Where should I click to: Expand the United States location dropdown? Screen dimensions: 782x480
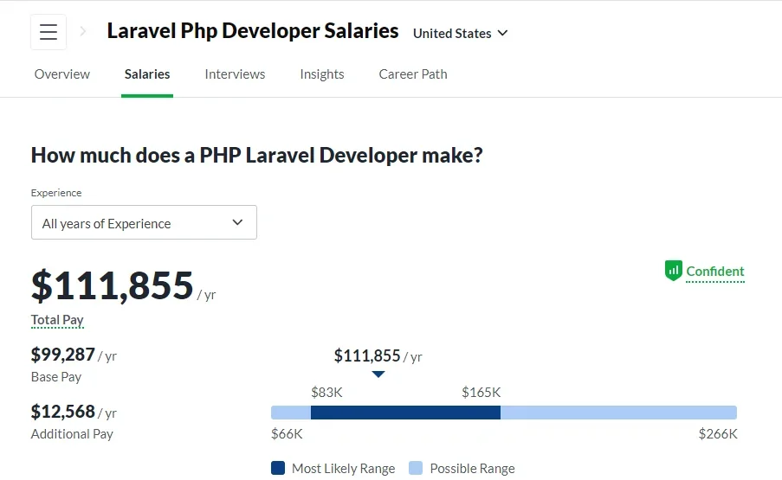tap(460, 33)
